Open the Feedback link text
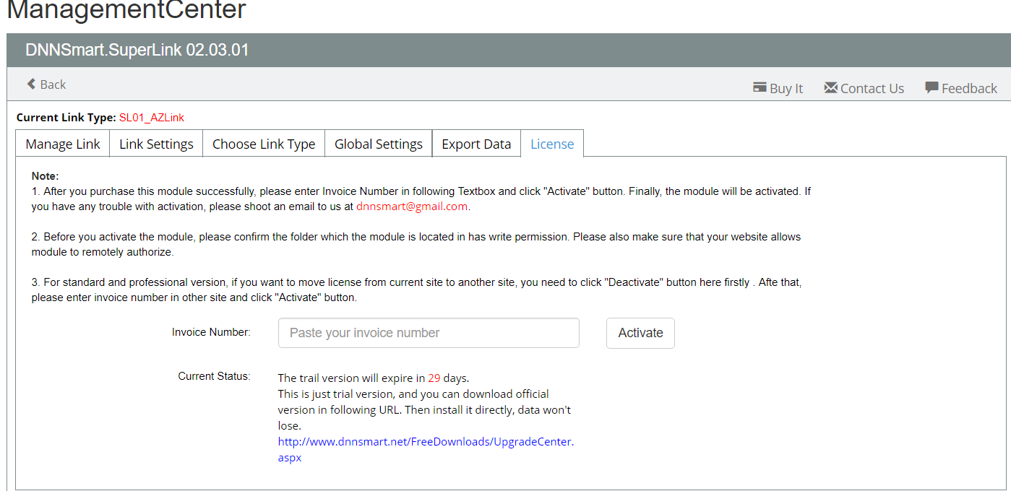This screenshot has height=491, width=1011. 969,88
